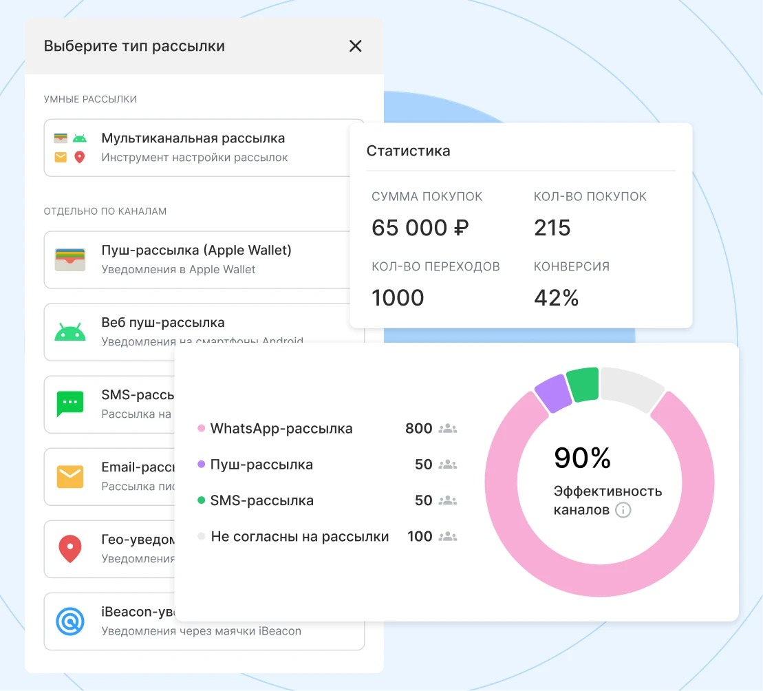Click people icon in WhatsApp-рассылка row
763x691 pixels.
tap(448, 429)
